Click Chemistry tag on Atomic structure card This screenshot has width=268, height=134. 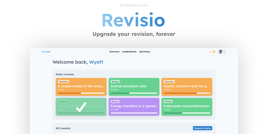pos(169,82)
